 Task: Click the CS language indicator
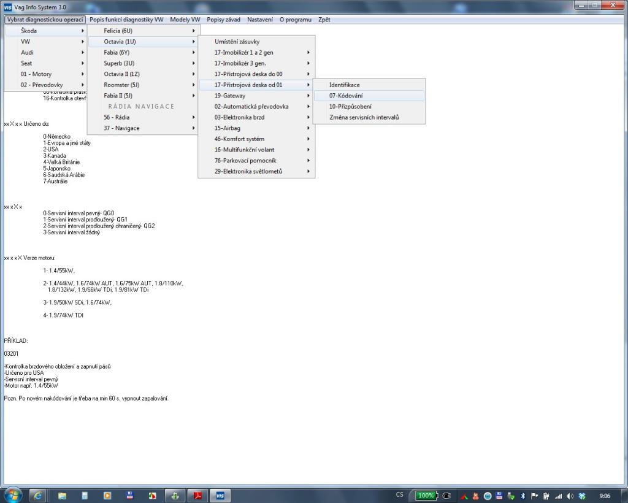tap(399, 495)
